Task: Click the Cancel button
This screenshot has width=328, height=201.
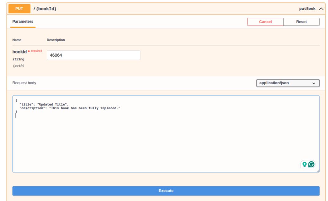Action: (265, 22)
